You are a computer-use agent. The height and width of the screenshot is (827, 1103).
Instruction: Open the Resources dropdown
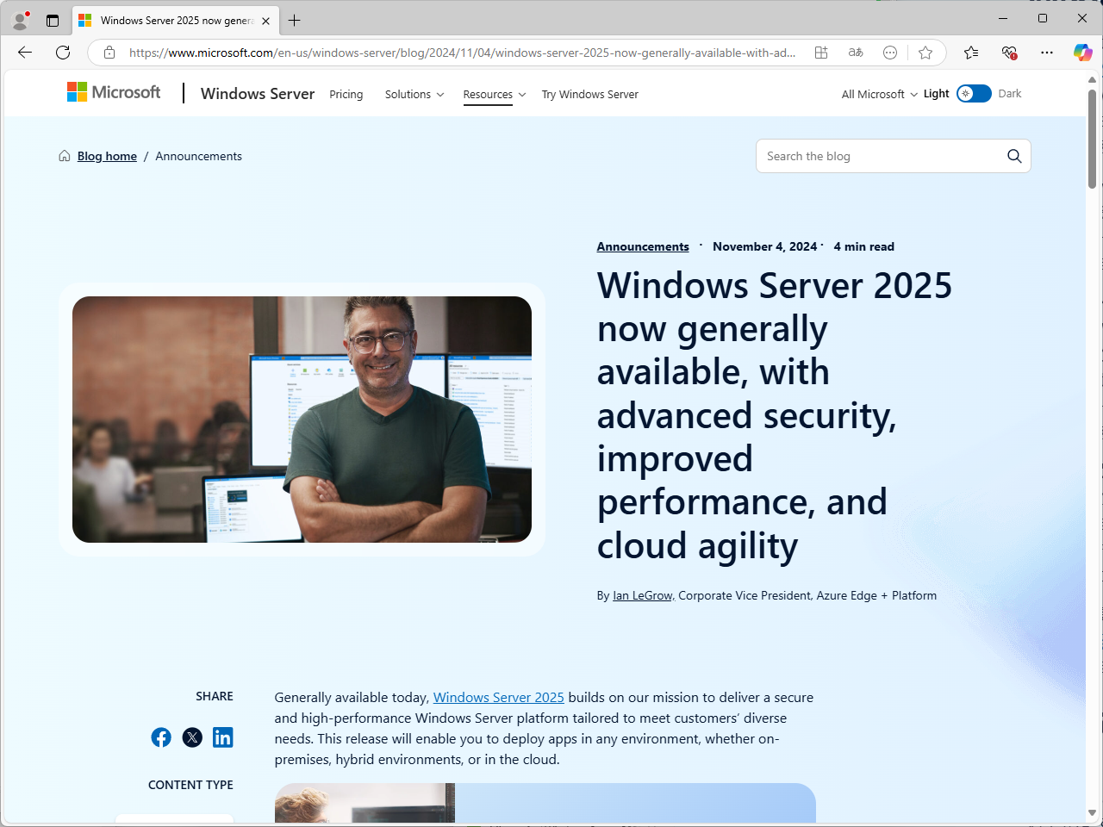(x=494, y=94)
